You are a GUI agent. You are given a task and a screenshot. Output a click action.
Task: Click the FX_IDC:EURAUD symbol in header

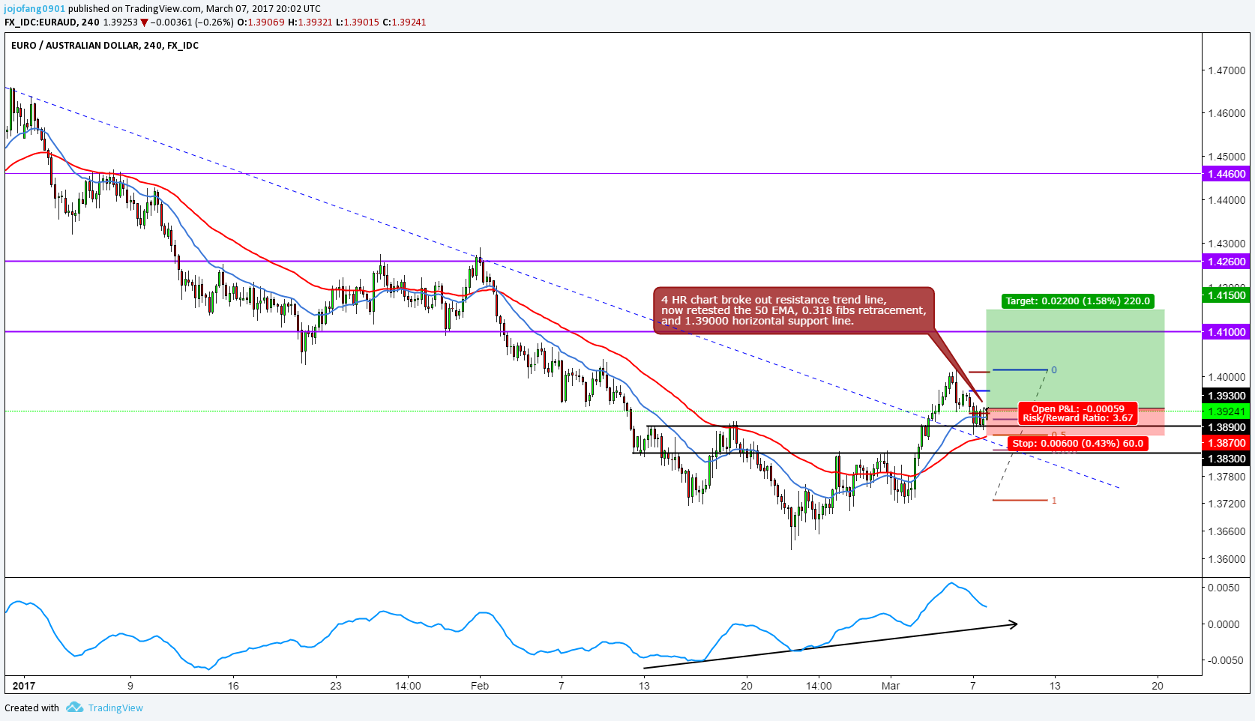click(41, 22)
